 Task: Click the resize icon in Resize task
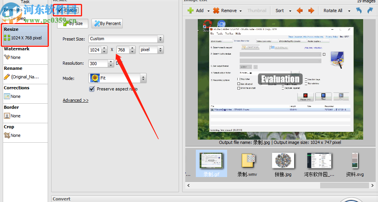click(x=7, y=38)
